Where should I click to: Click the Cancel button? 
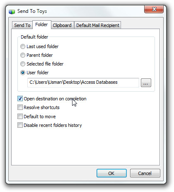(x=145, y=173)
